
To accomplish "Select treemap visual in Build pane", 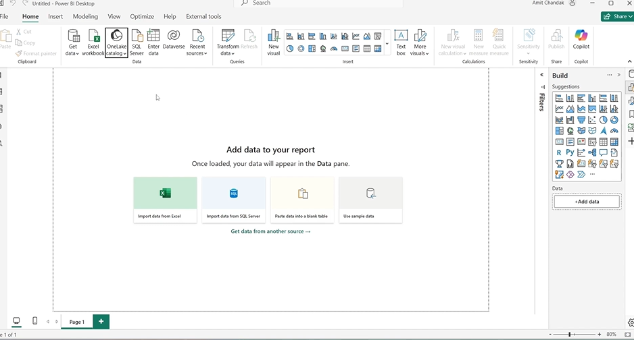I will [x=559, y=131].
